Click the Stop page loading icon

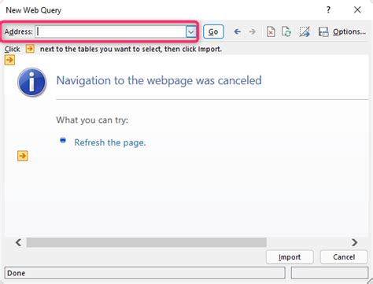click(x=271, y=31)
